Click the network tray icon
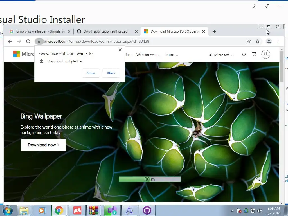 click(253, 211)
